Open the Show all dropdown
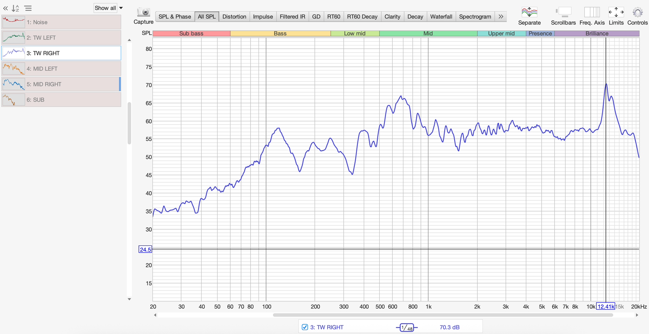 (108, 8)
